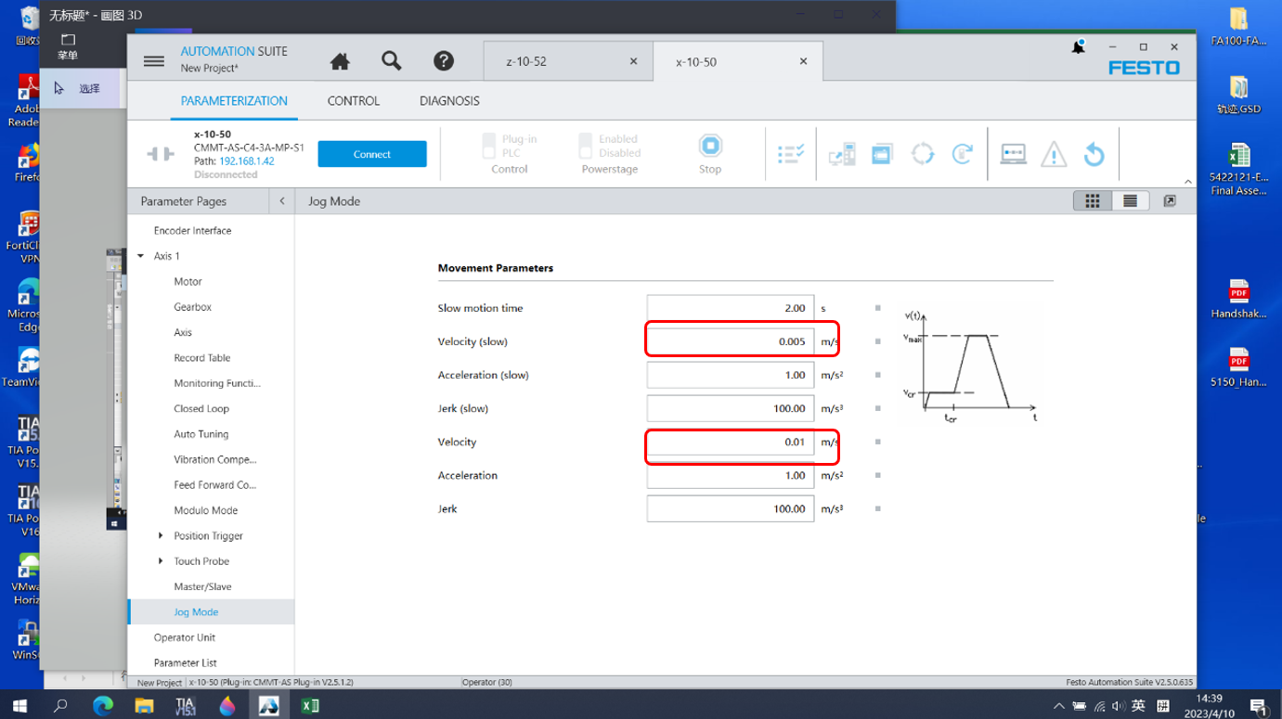
Task: Click the 192.168.1.42 path link
Action: tap(247, 161)
